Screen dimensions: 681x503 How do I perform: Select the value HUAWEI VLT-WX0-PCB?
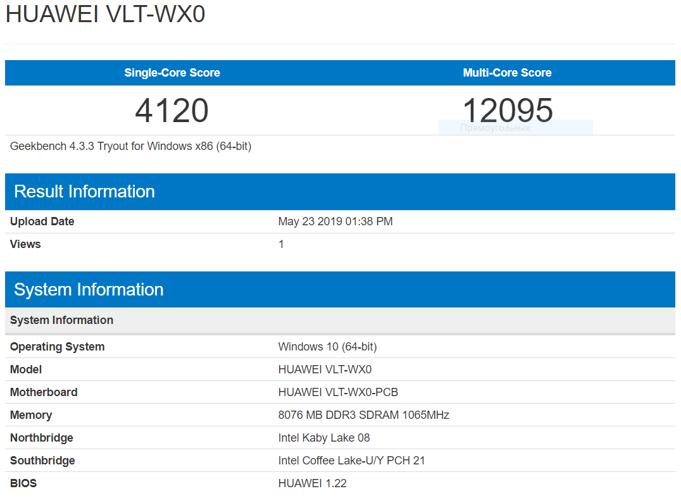pos(338,392)
